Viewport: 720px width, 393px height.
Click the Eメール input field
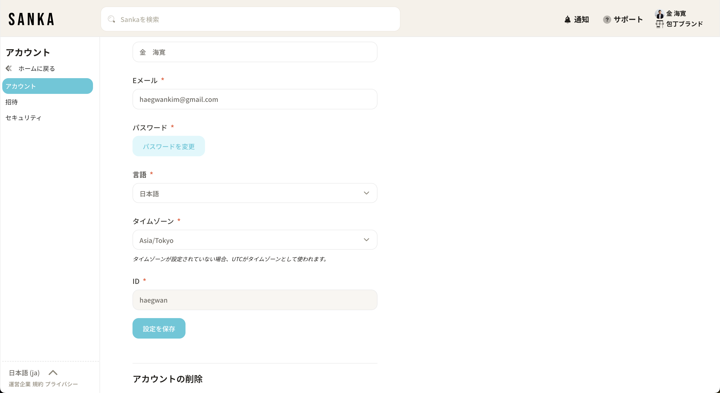coord(255,99)
